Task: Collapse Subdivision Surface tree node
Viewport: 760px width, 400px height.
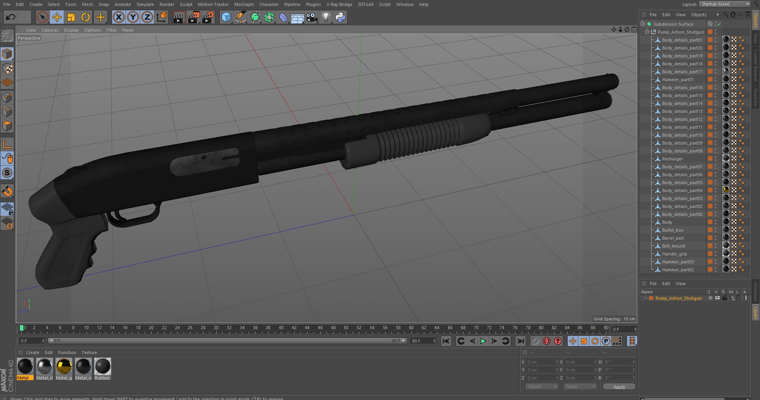Action: (x=643, y=24)
